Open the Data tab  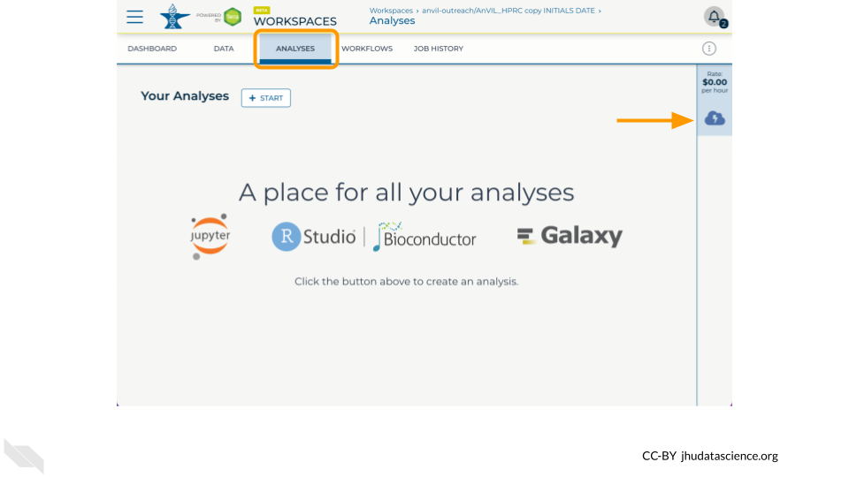coord(224,49)
